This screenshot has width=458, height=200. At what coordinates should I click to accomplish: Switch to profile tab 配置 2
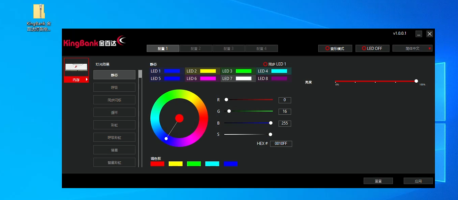click(x=196, y=48)
